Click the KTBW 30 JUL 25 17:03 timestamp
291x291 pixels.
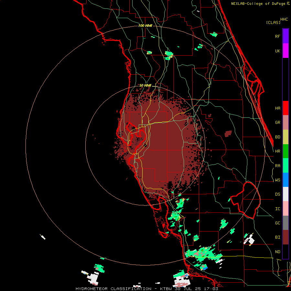coord(189,289)
